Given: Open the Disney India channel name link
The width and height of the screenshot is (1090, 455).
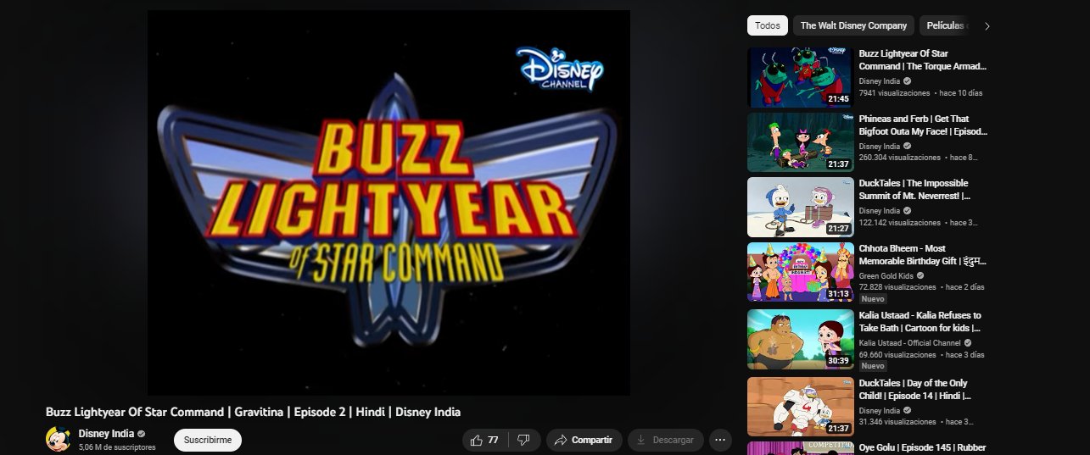Looking at the screenshot, I should click(106, 433).
